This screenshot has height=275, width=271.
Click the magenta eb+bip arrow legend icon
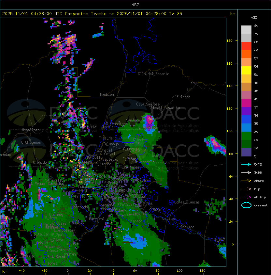pyautogui.click(x=246, y=197)
